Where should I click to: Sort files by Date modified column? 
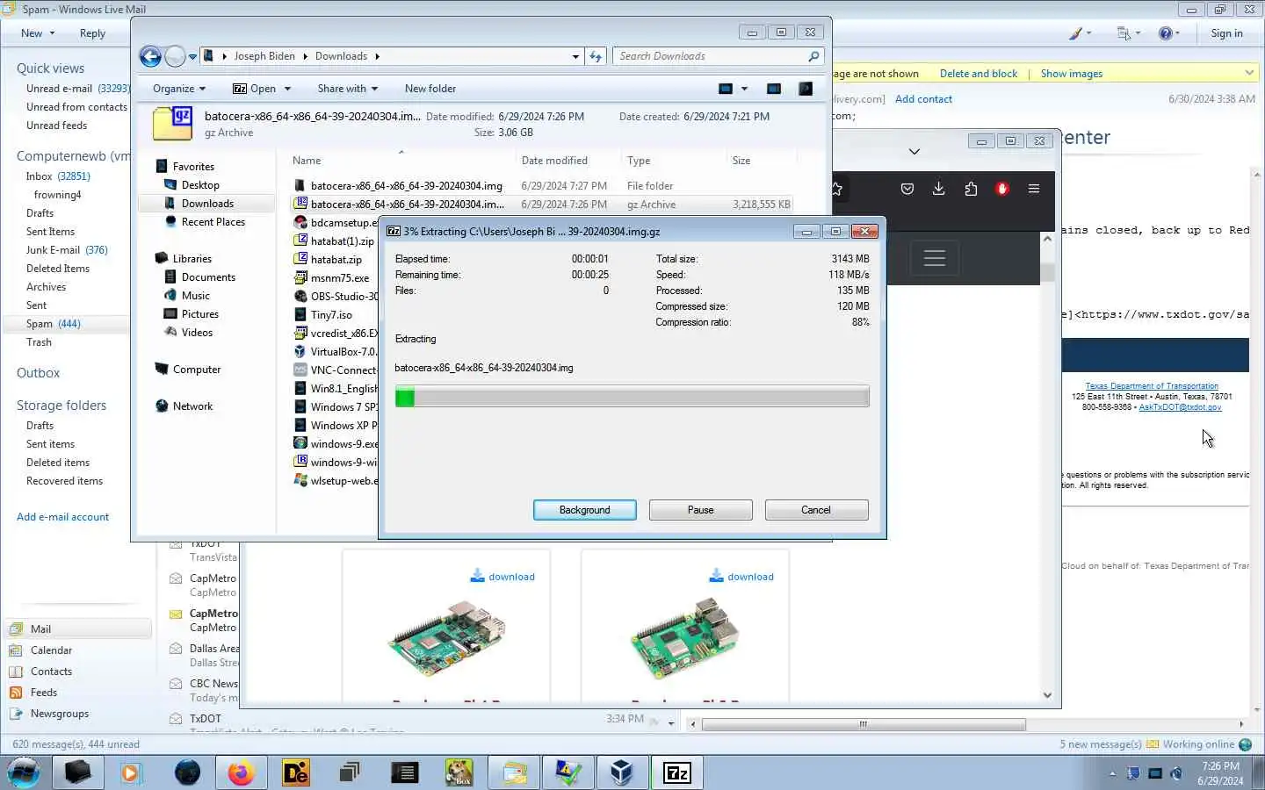tap(554, 161)
